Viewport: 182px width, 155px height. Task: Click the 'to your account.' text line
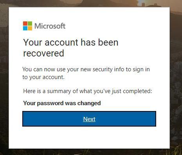pos(43,77)
